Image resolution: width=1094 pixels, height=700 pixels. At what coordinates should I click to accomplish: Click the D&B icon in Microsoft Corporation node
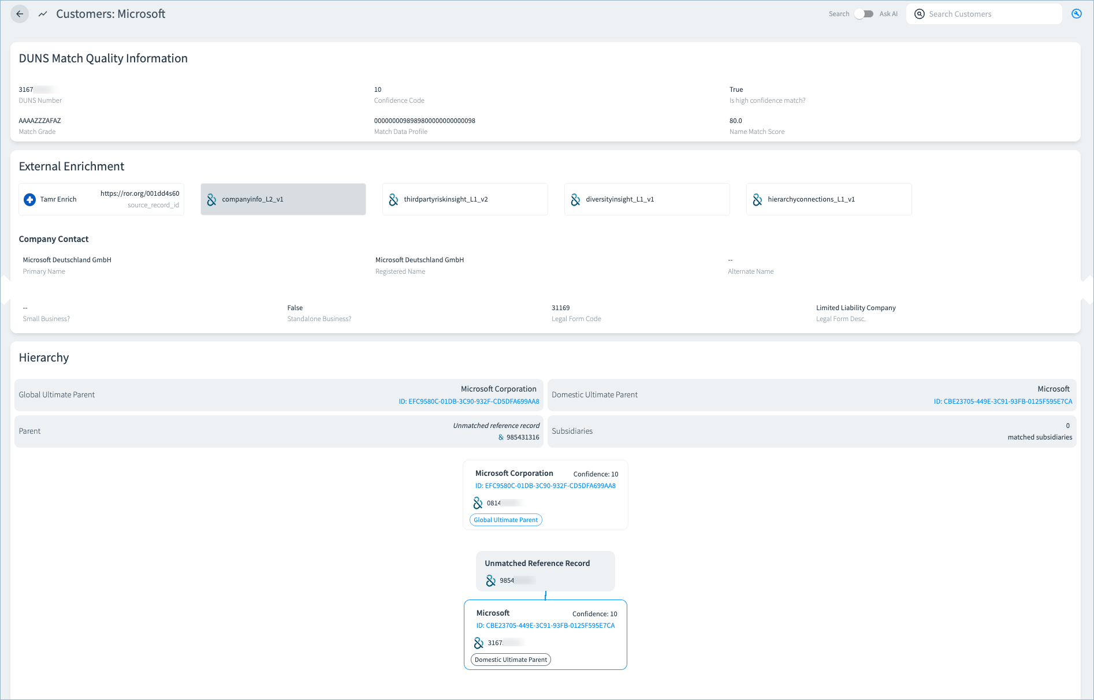(478, 503)
